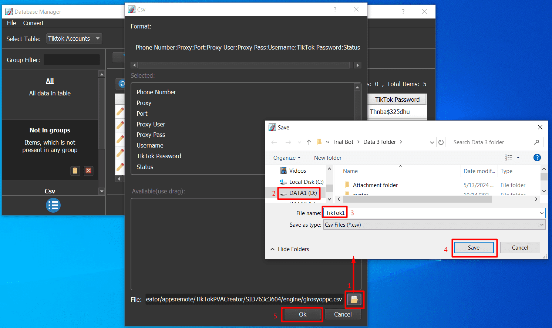Screen dimensions: 552x328
Task: Open the Convert menu in Database Manager
Action: (33, 23)
